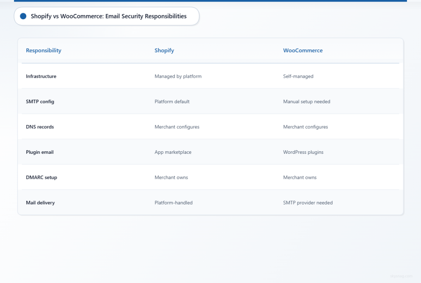Click Shopify's 'Merchant owns' cell
Viewport: 421px width, 283px height.
click(171, 177)
